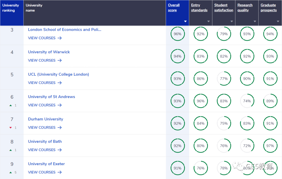Open Durham University link
The width and height of the screenshot is (282, 179).
pos(45,119)
